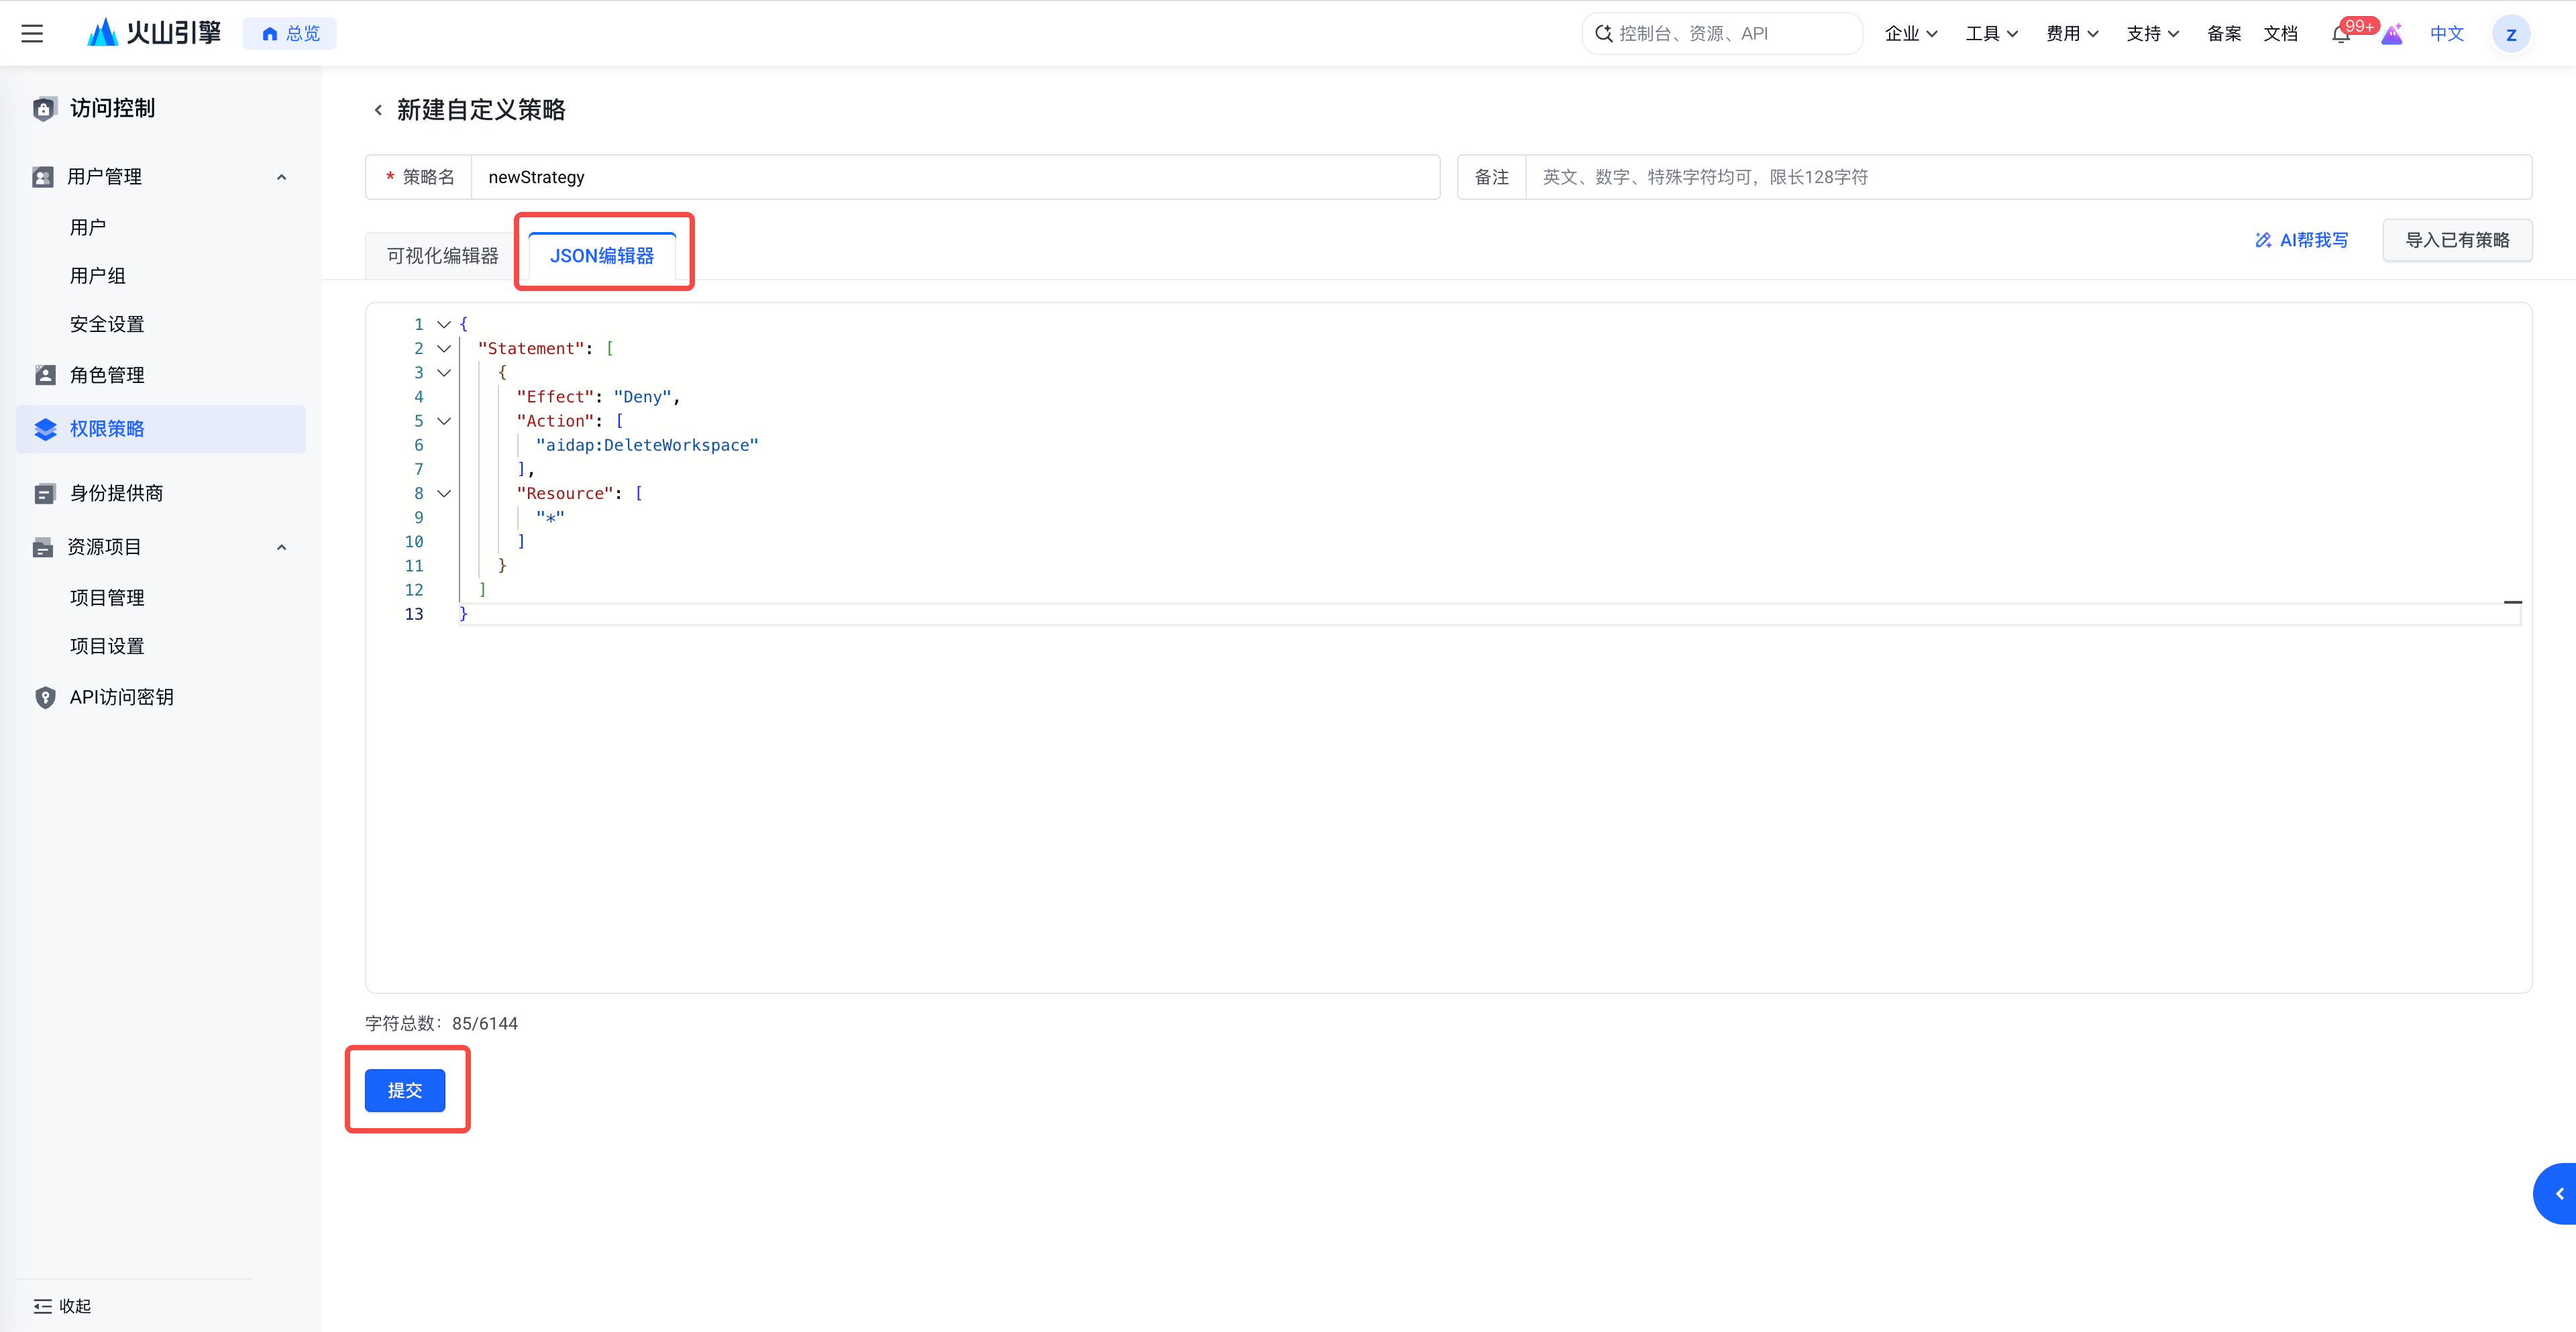The image size is (2576, 1332).
Task: Fold the Statement array at line 2
Action: [x=444, y=348]
